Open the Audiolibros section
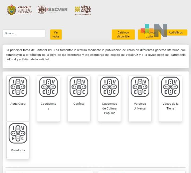This screenshot has width=191, height=173. coord(176,32)
